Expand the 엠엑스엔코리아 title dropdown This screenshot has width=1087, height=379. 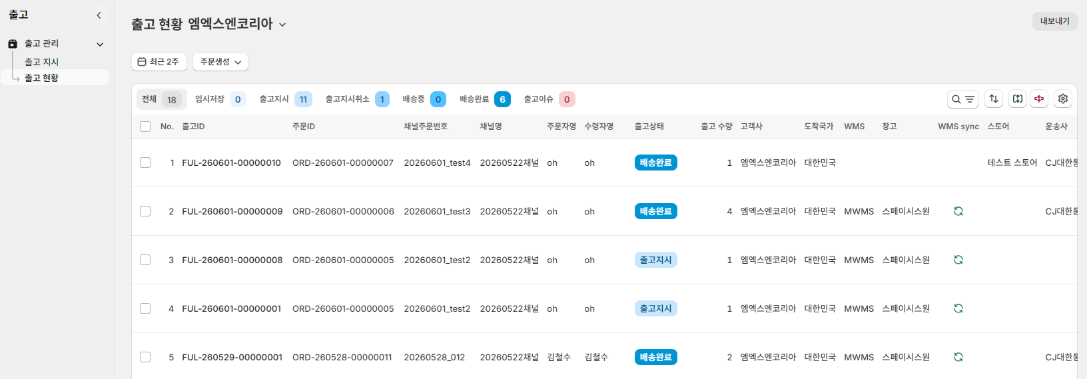tap(282, 25)
